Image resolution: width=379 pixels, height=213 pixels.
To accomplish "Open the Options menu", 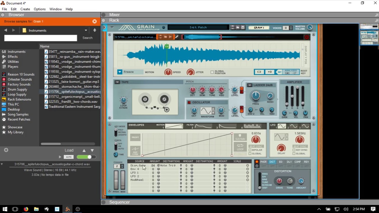I will 40,9.
